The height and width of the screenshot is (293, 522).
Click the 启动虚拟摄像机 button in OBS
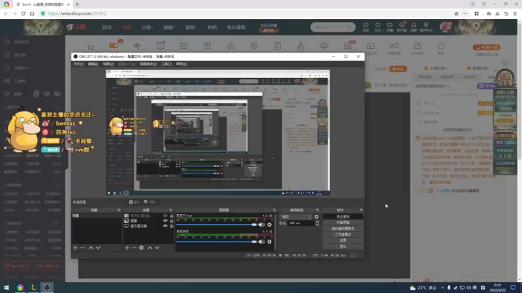pos(343,229)
